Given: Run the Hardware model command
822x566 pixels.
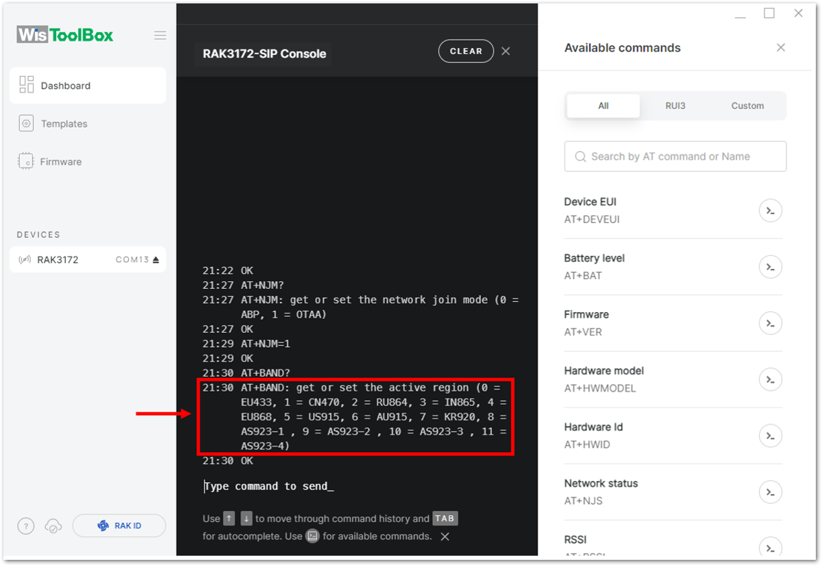Looking at the screenshot, I should point(770,379).
